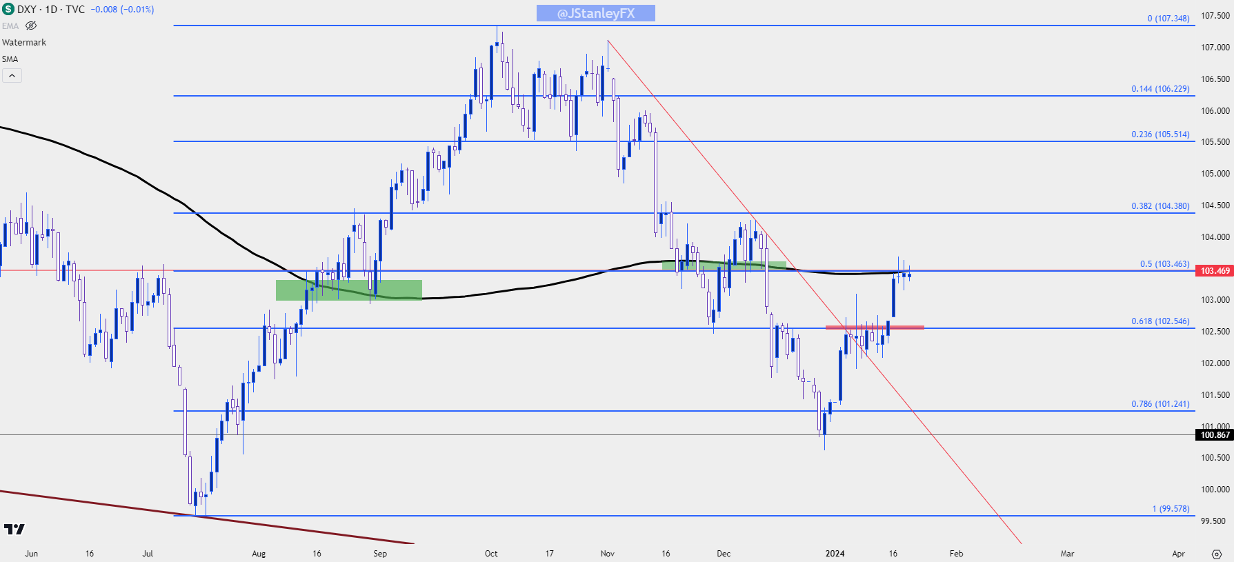Click the Apr label on time axis

(x=1178, y=554)
